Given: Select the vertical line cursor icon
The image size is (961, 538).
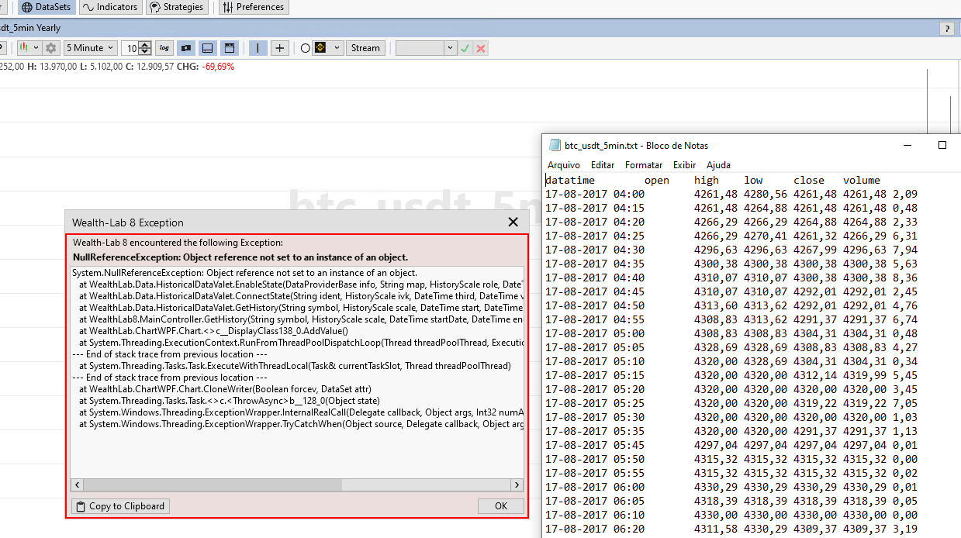Looking at the screenshot, I should (x=258, y=48).
